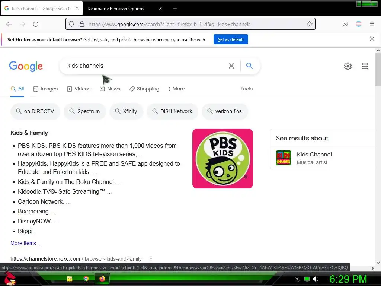This screenshot has width=381, height=286.
Task: Open the roku.com result options dots
Action: tap(151, 258)
